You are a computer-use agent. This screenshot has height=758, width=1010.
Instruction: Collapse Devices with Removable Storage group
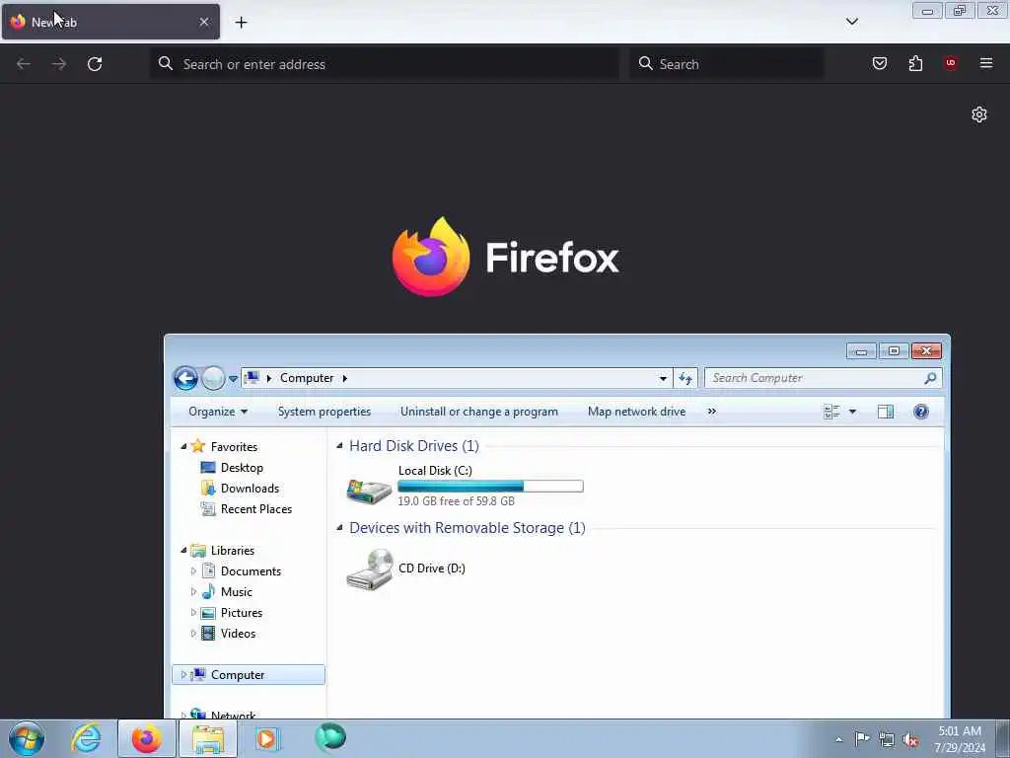[x=339, y=527]
